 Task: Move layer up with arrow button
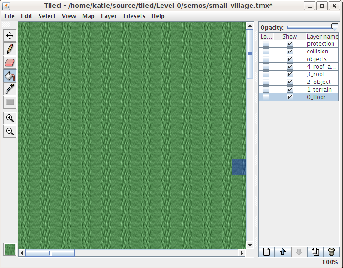point(282,252)
